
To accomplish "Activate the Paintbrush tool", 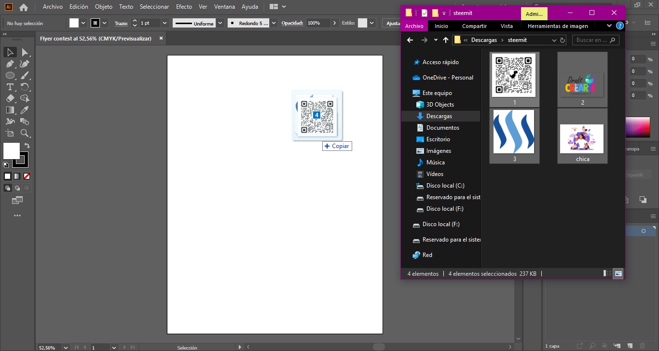I will [x=25, y=75].
